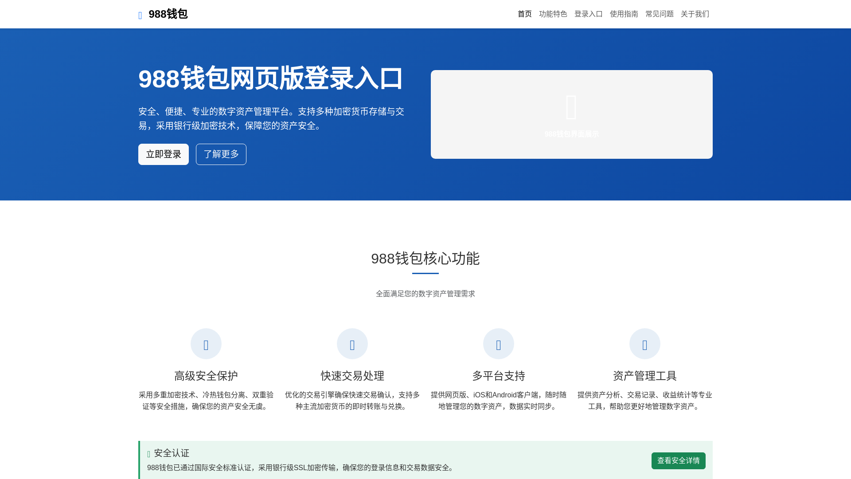Click the 资产管理工具 feature title

[x=645, y=376]
